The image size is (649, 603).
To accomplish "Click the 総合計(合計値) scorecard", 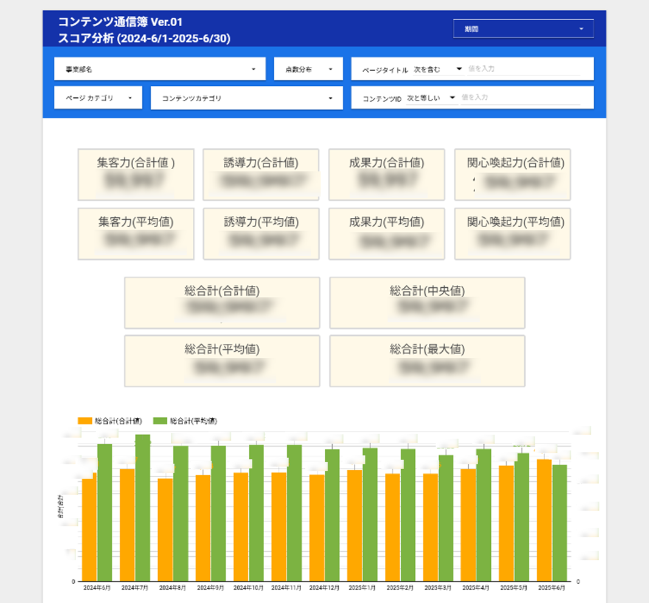I will pyautogui.click(x=222, y=303).
